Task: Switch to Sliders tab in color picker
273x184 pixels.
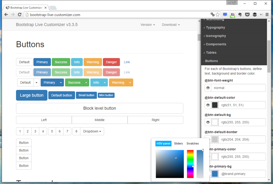Action: pyautogui.click(x=178, y=144)
